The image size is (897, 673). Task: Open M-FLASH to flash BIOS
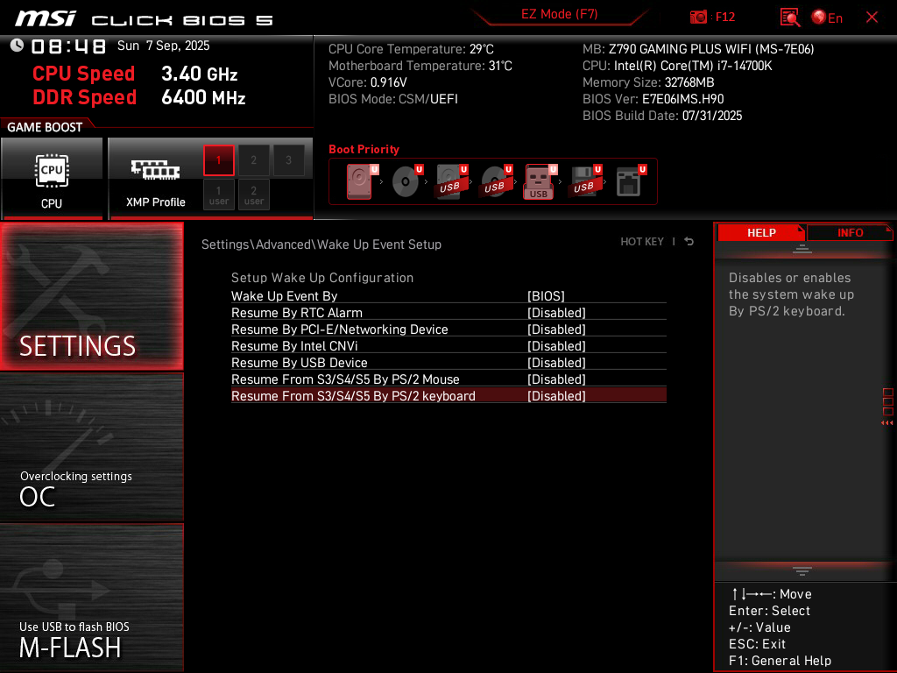point(91,597)
